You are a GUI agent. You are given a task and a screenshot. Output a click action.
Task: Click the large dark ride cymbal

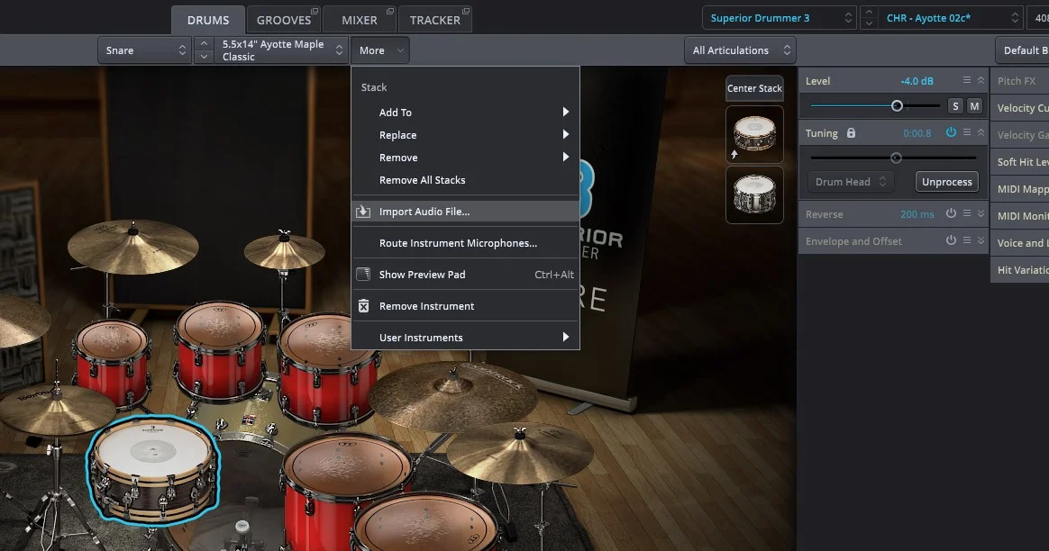tap(453, 395)
